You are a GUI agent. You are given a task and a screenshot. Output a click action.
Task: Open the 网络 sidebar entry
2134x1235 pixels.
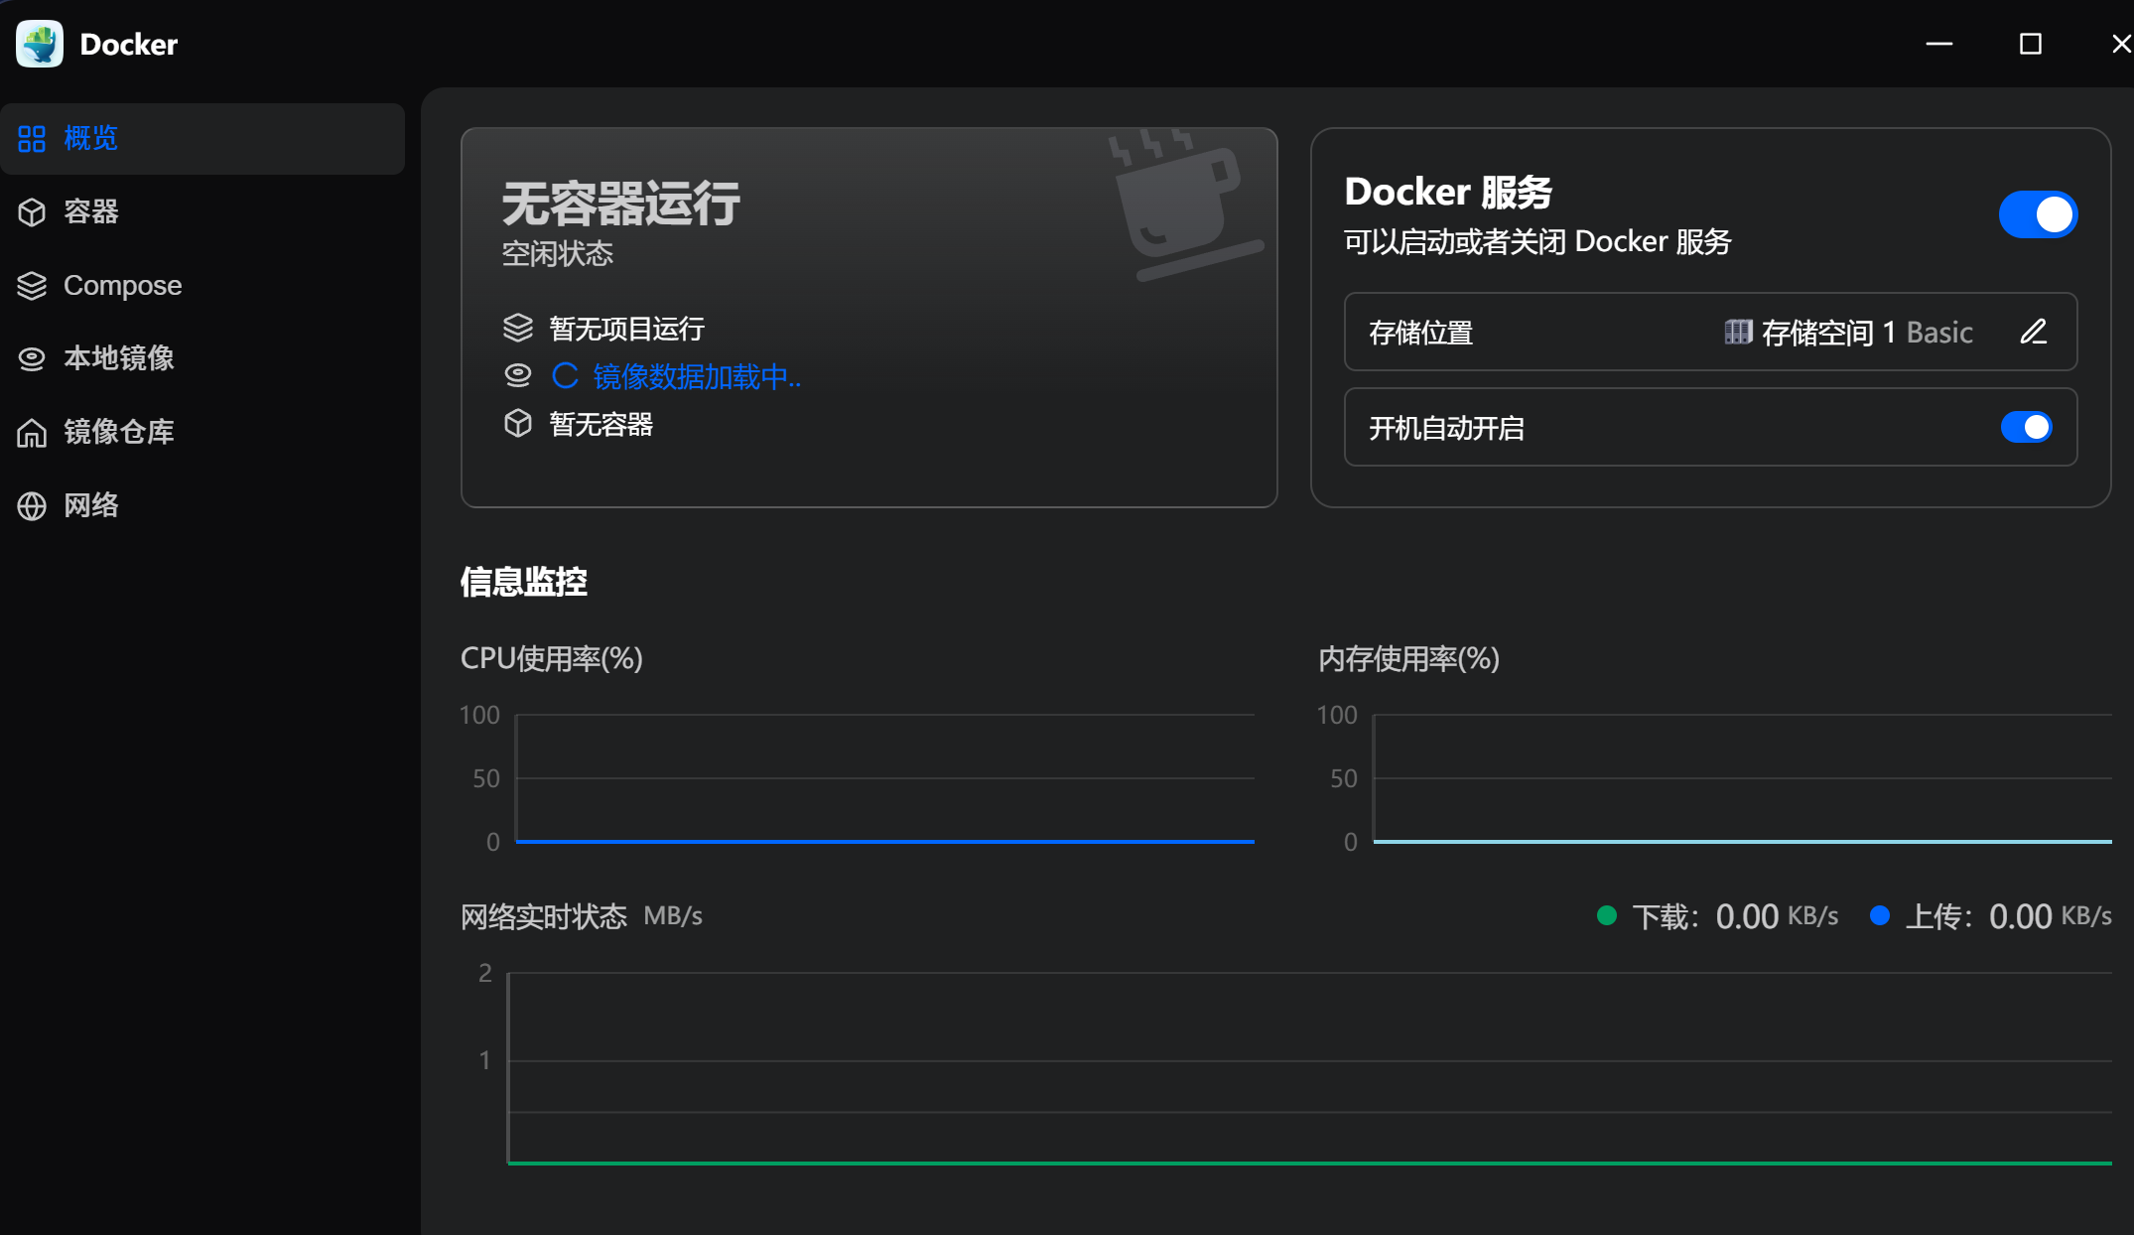91,506
